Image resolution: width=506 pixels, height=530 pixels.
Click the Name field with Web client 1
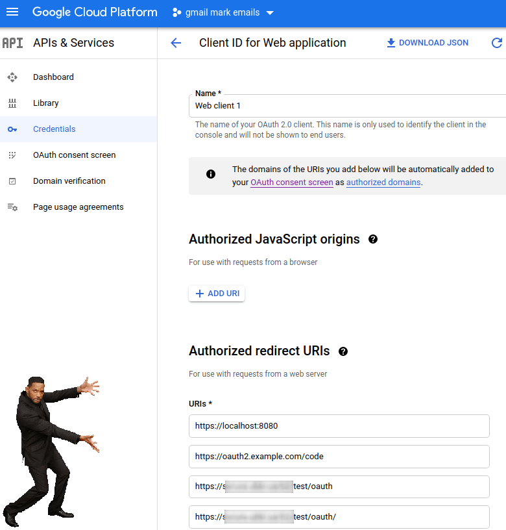(x=348, y=106)
